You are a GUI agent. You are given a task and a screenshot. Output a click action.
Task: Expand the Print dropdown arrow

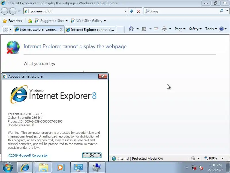[x=170, y=29]
